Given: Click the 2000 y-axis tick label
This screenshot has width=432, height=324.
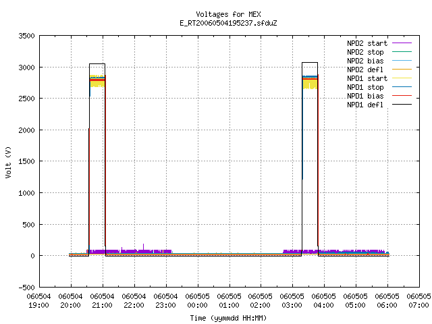Looking at the screenshot, I should pyautogui.click(x=27, y=130).
